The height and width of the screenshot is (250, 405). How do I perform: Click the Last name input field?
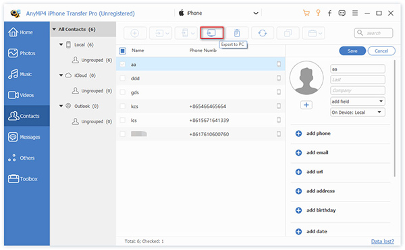358,80
